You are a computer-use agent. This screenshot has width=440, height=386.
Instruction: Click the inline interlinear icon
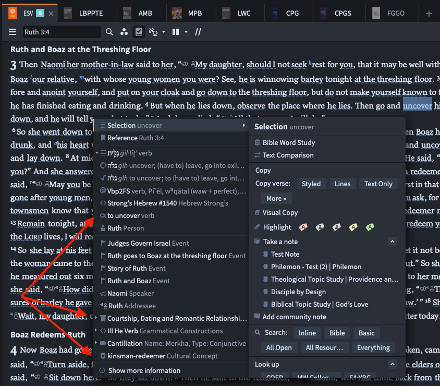coord(153,32)
